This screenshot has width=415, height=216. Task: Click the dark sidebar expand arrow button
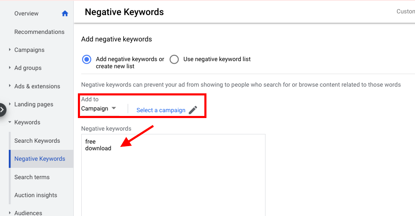(x=3, y=110)
